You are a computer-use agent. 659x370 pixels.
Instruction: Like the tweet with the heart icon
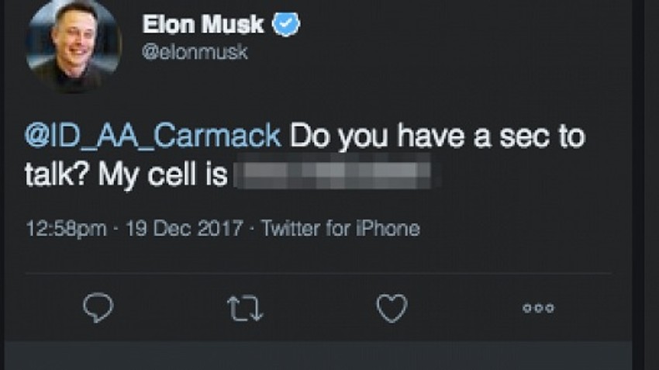(392, 308)
